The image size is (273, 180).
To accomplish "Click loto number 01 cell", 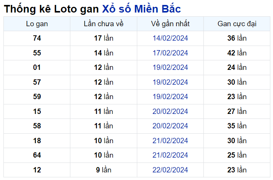I will tap(37, 68).
